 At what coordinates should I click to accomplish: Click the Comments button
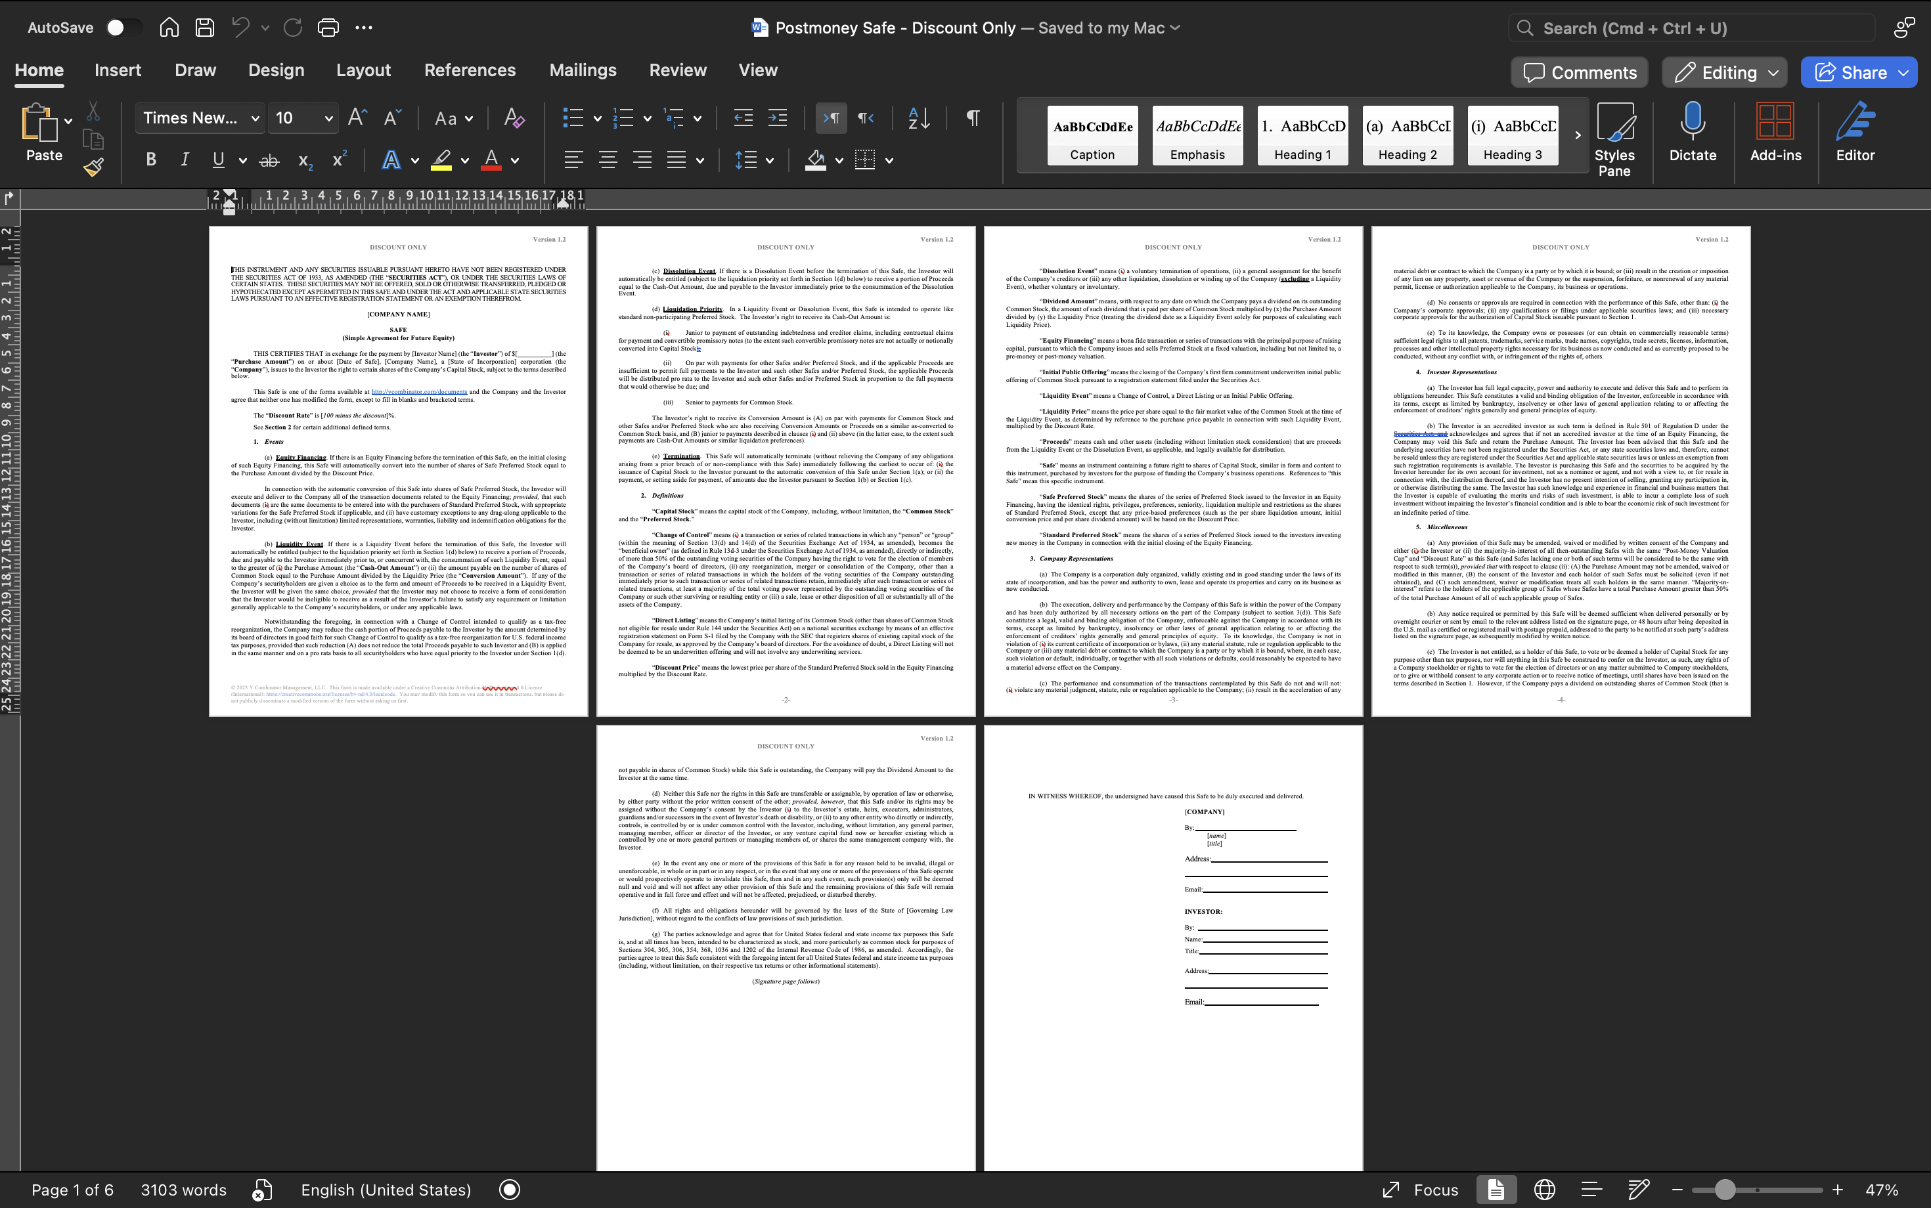[x=1578, y=73]
